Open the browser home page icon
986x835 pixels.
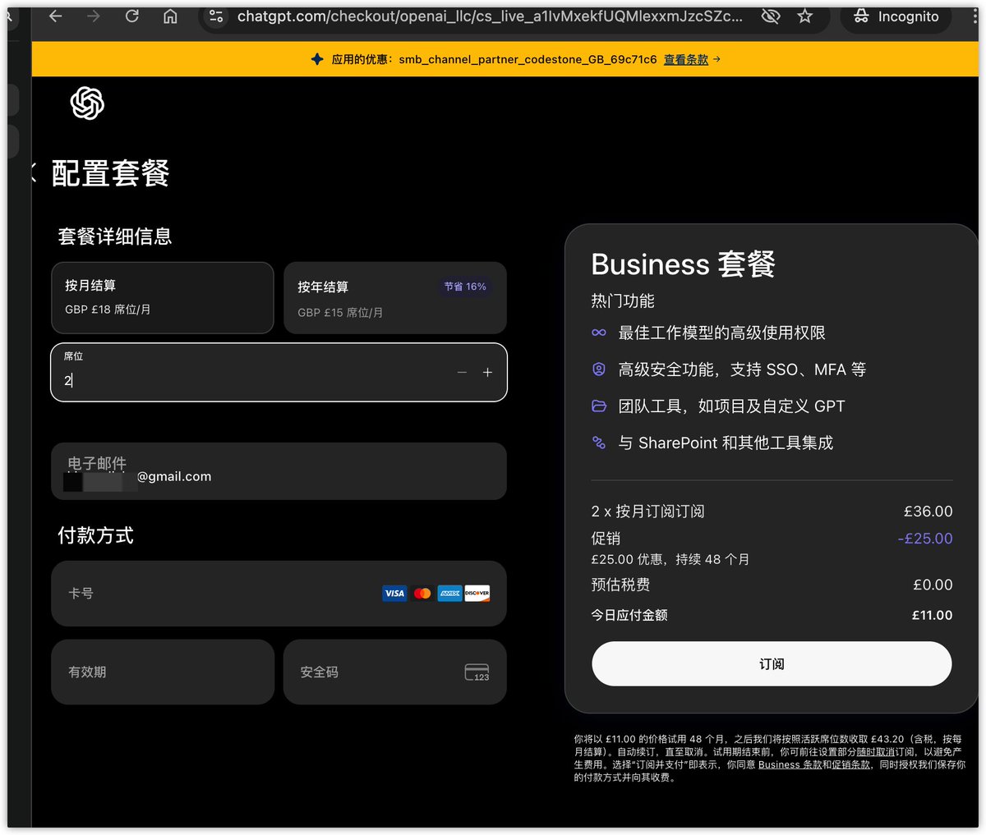(x=170, y=16)
